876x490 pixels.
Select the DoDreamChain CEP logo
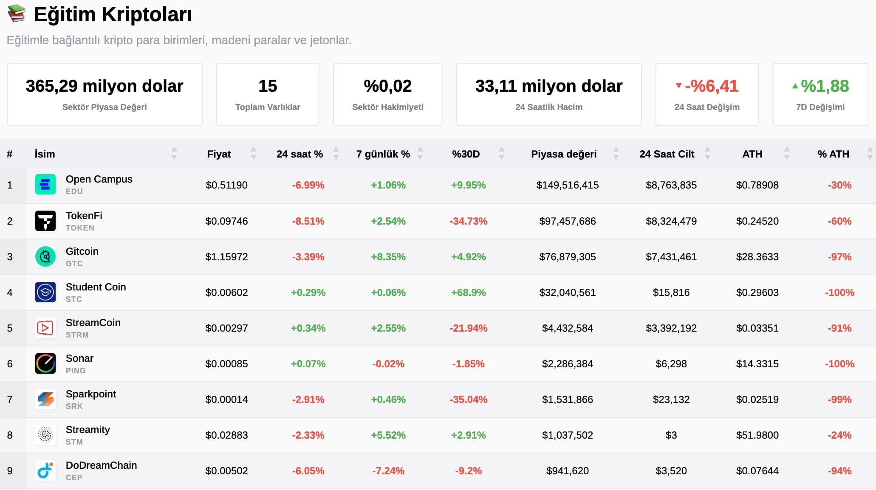coord(45,470)
